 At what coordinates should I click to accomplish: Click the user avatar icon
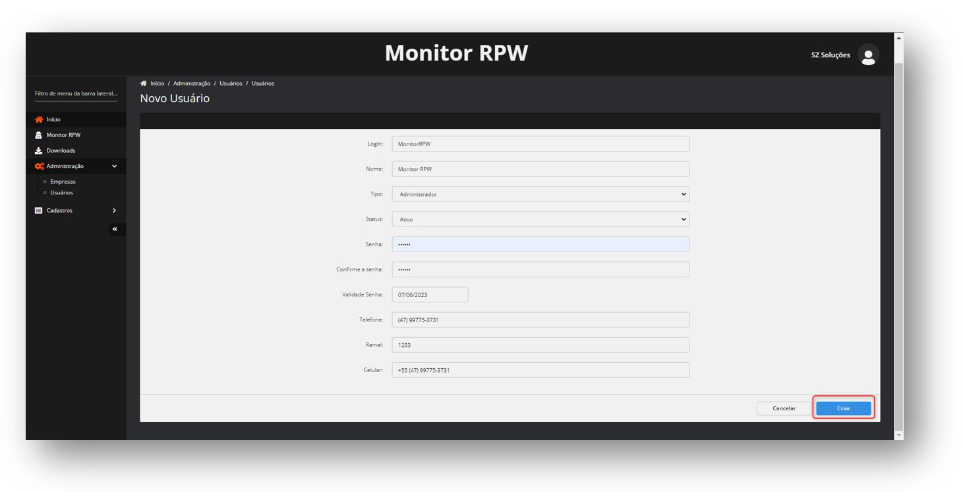tap(868, 55)
